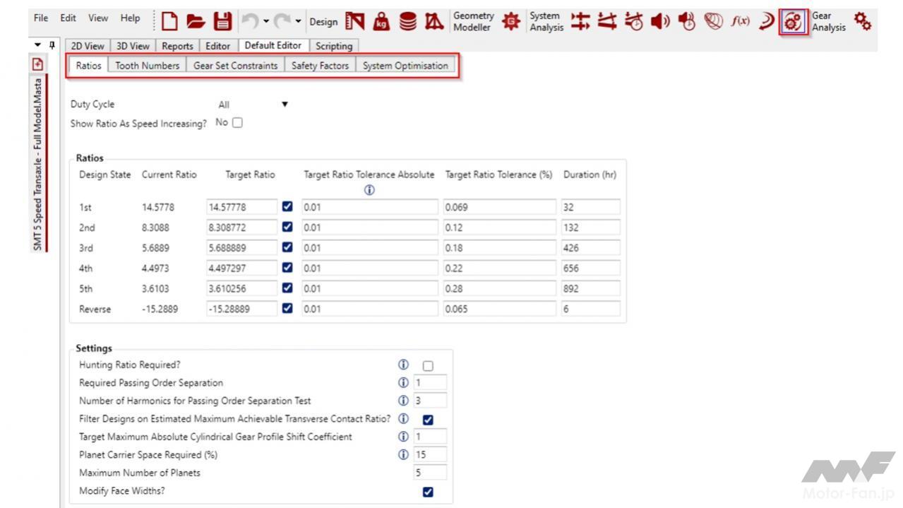Uncheck the 3rd gear target ratio checkbox
The height and width of the screenshot is (508, 903).
pos(287,248)
